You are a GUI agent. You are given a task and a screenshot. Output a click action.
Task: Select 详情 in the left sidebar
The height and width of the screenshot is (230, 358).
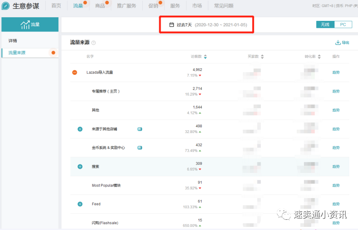click(x=13, y=41)
